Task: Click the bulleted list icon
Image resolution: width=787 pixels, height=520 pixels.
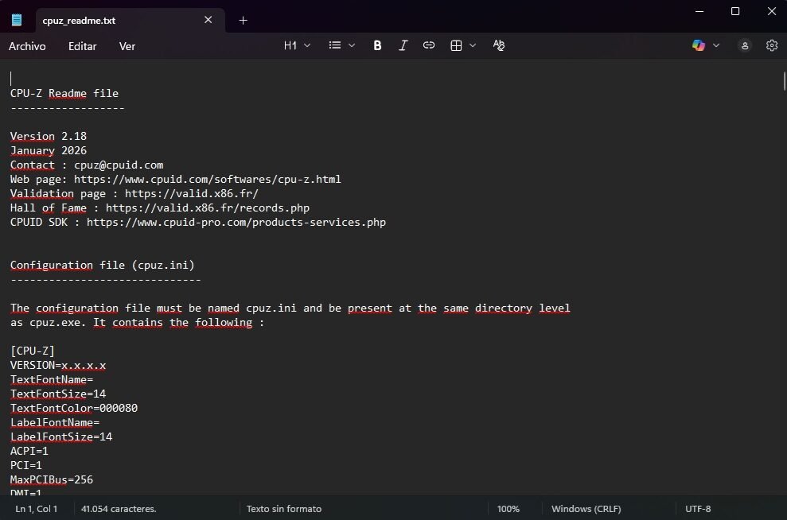Action: (x=335, y=46)
